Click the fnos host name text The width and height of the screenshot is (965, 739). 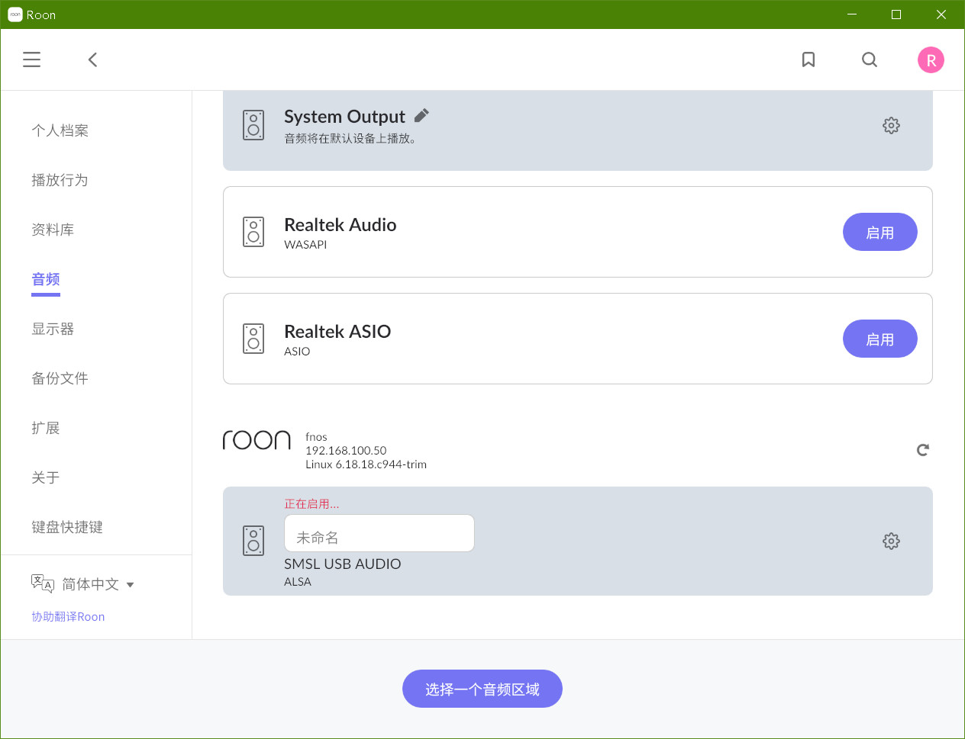click(x=316, y=437)
